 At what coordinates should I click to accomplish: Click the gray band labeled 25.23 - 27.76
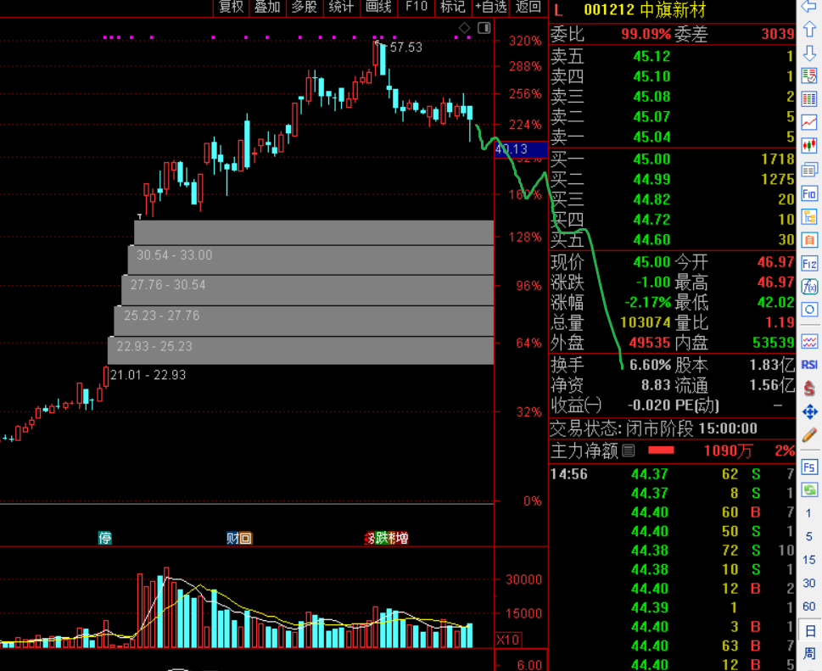[x=304, y=321]
